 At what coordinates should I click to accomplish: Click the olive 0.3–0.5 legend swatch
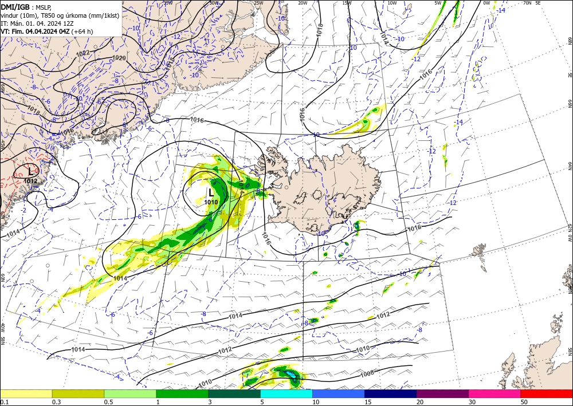coord(78,393)
